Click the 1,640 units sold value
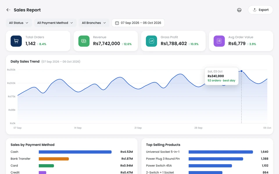Image resolution: width=279 pixels, height=174 pixels. tap(264, 152)
